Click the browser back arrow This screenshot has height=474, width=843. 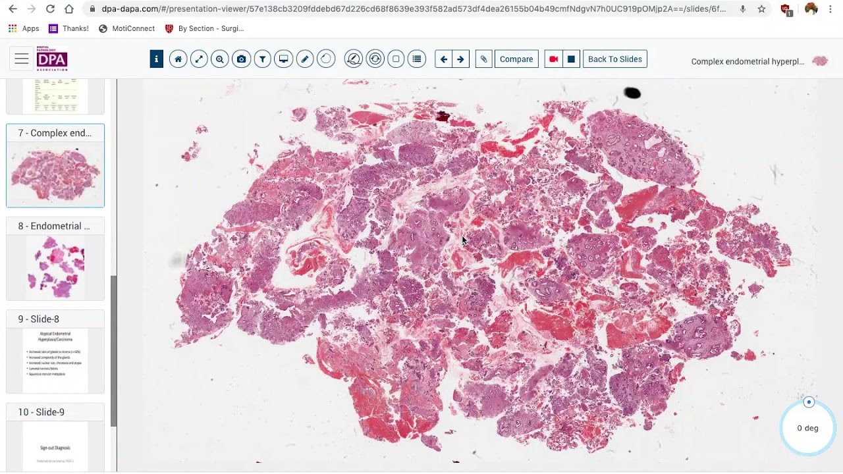pyautogui.click(x=13, y=9)
